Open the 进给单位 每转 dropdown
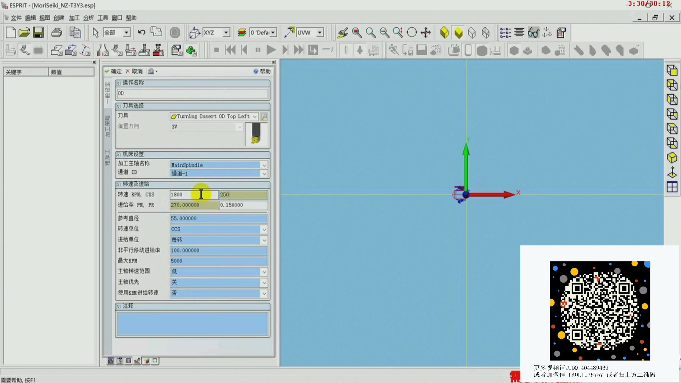This screenshot has width=681, height=383. pyautogui.click(x=264, y=240)
